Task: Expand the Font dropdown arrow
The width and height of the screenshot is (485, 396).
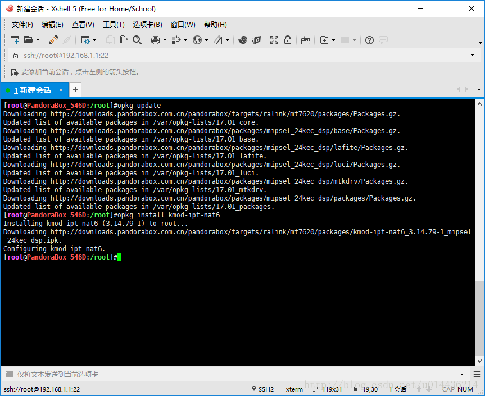Action: (228, 40)
